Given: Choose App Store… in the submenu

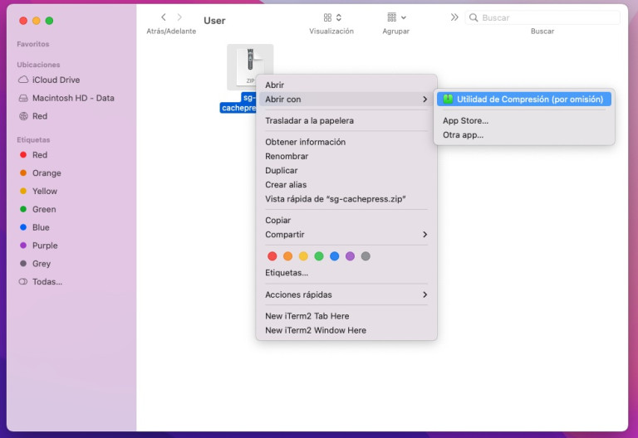Looking at the screenshot, I should (x=524, y=120).
